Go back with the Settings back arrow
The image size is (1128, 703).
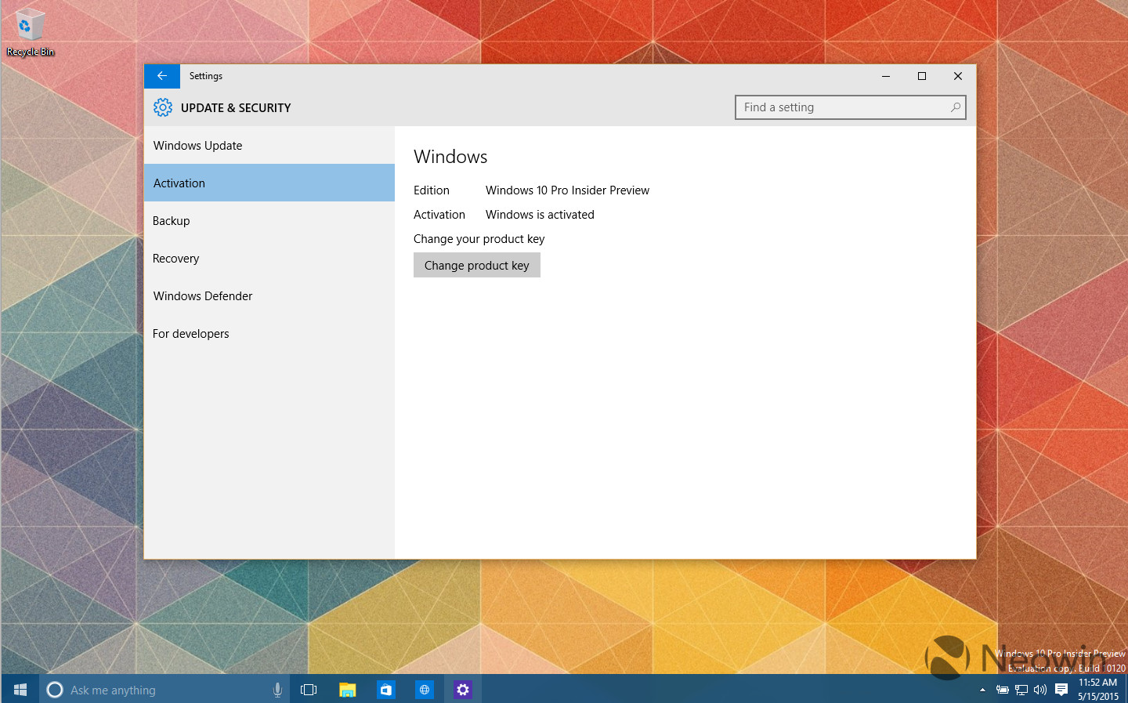point(162,76)
